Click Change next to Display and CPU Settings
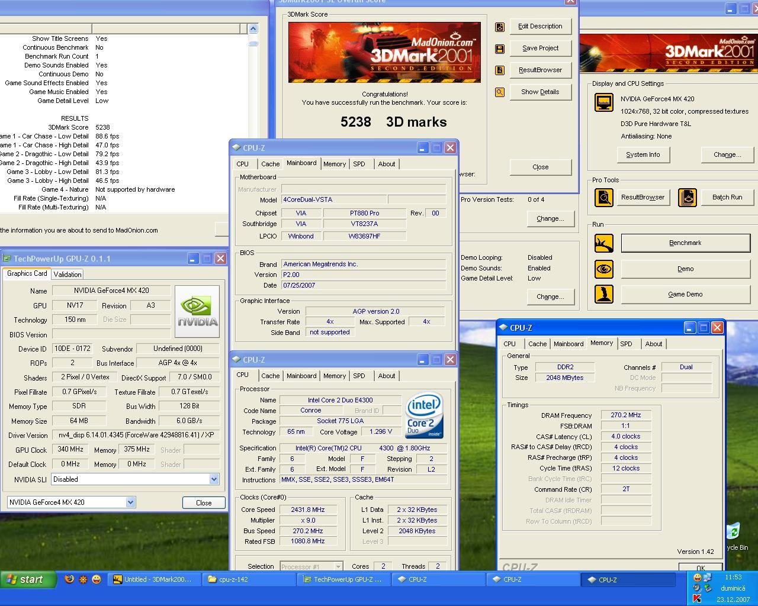 pos(727,154)
